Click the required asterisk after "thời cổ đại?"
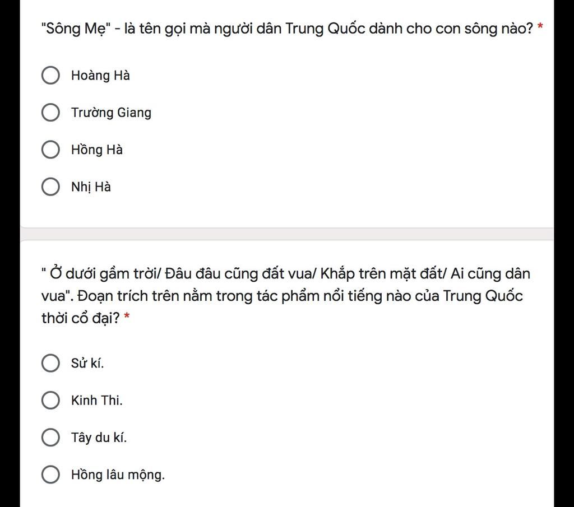The image size is (574, 507). tap(127, 317)
